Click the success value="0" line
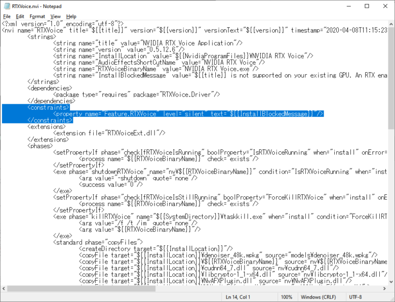Viewport: 395px width, 302px height. [x=111, y=185]
